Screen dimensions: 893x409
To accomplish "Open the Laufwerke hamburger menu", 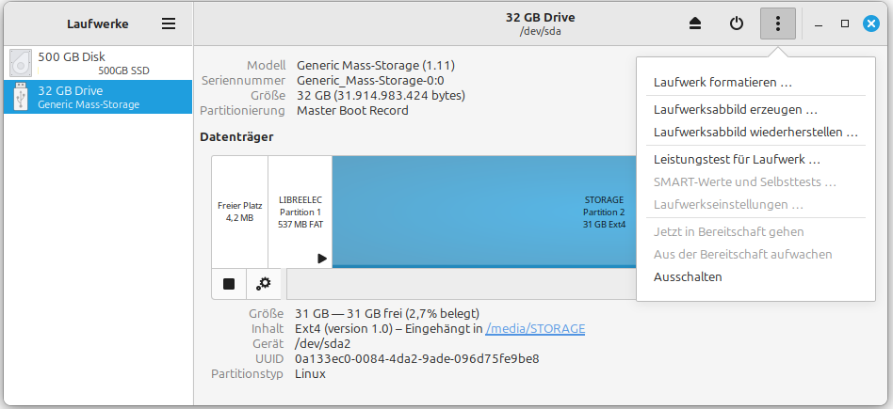I will 168,24.
